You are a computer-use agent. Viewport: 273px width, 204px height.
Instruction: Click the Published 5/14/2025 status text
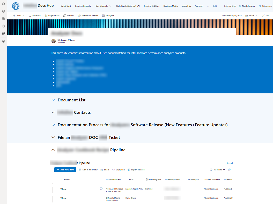point(232,16)
